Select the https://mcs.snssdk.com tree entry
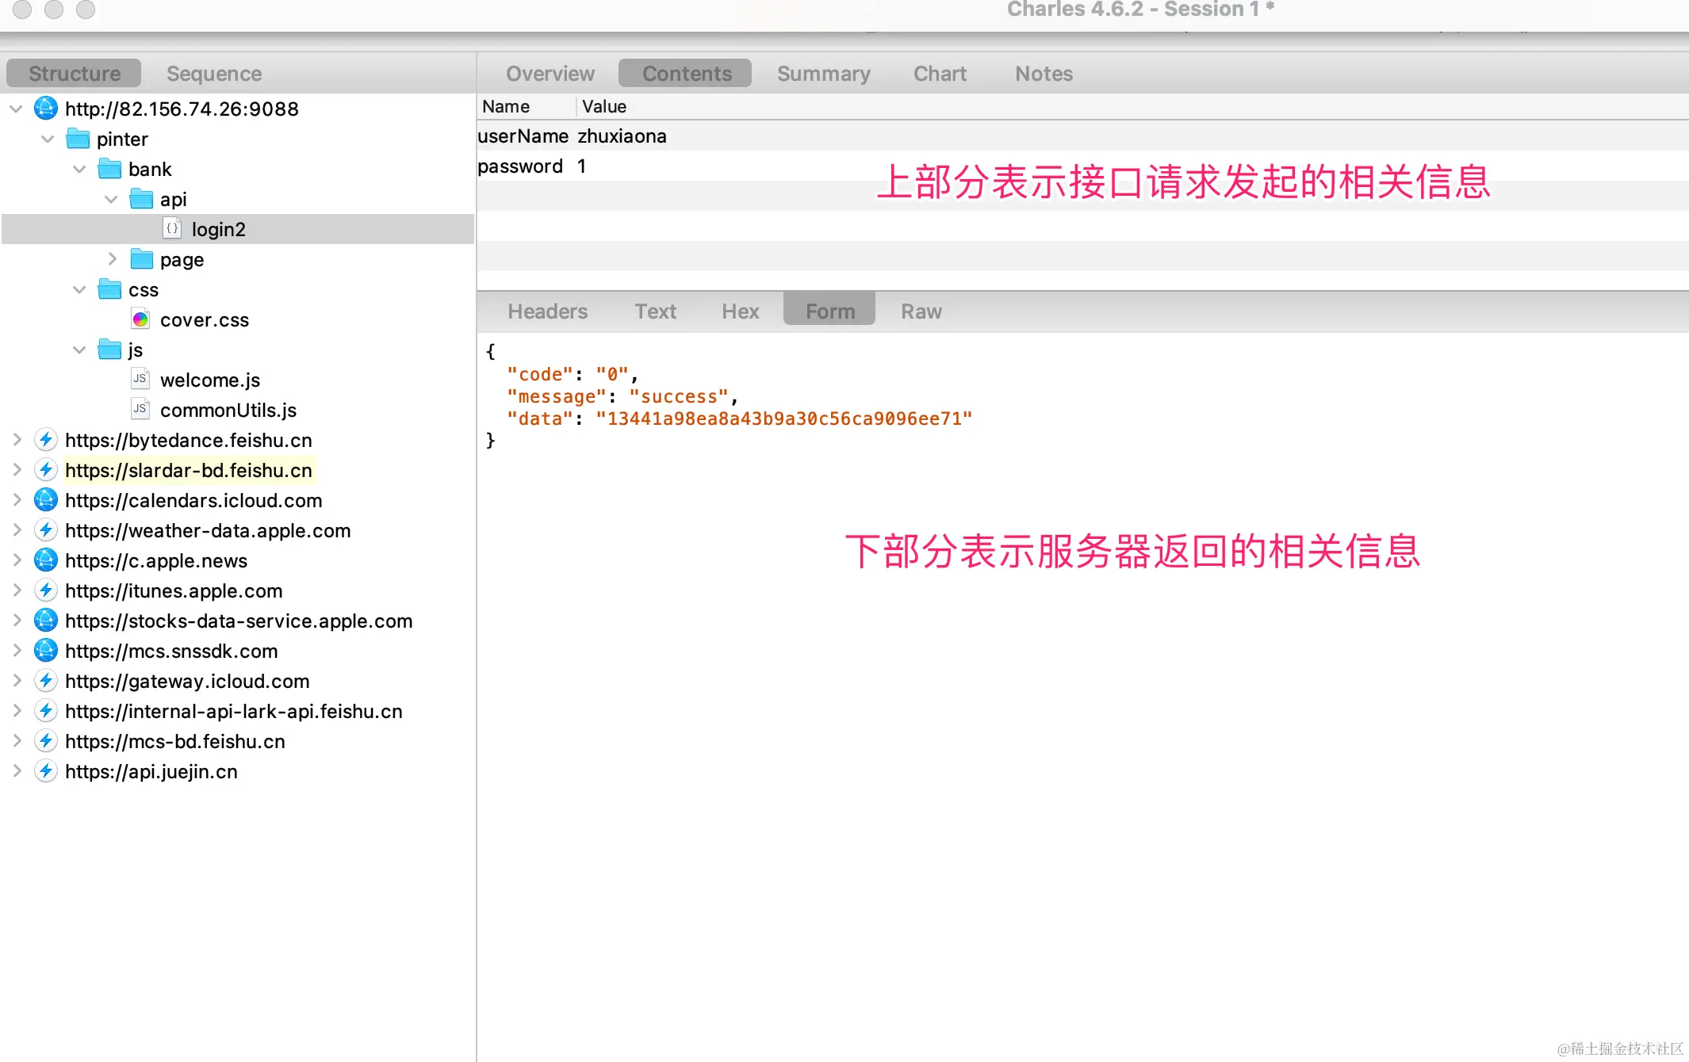 click(x=171, y=651)
